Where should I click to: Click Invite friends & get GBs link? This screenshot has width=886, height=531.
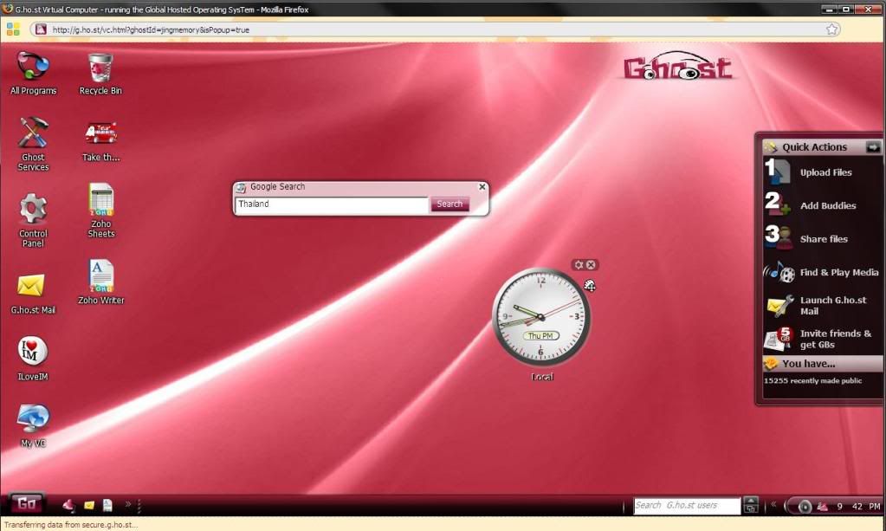click(x=836, y=339)
